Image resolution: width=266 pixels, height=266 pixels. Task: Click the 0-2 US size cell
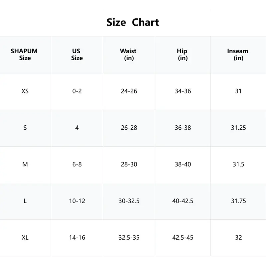tap(77, 91)
